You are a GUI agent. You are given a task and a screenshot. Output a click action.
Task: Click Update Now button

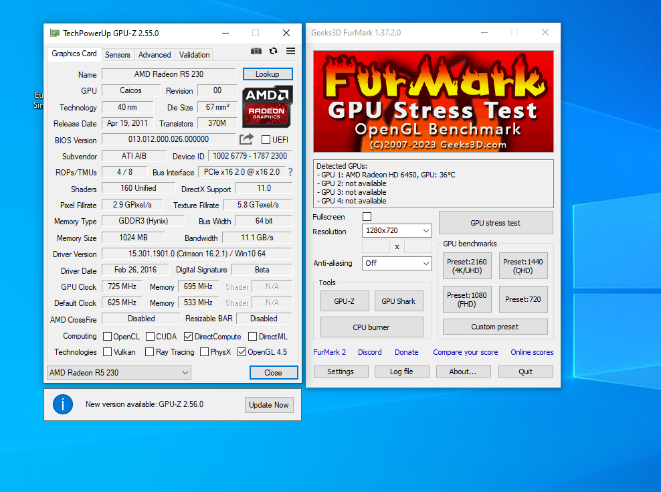coord(269,405)
